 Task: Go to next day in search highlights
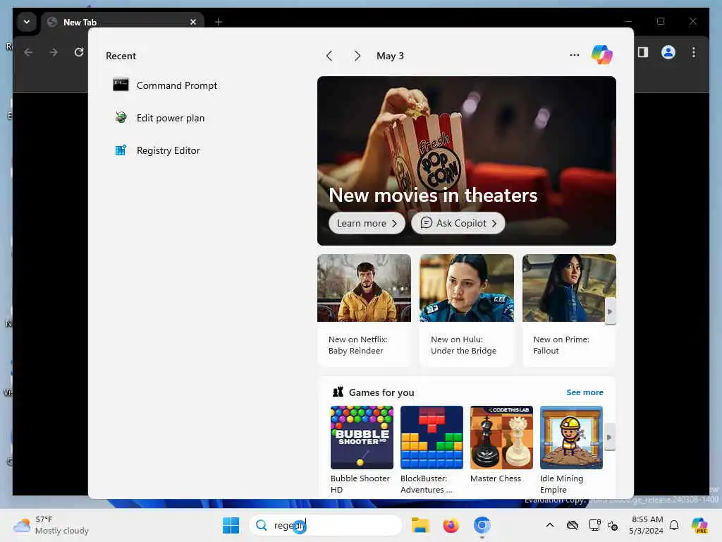(357, 56)
